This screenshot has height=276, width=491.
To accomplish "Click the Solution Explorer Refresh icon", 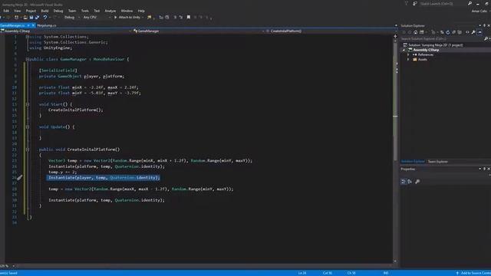I will (x=448, y=32).
